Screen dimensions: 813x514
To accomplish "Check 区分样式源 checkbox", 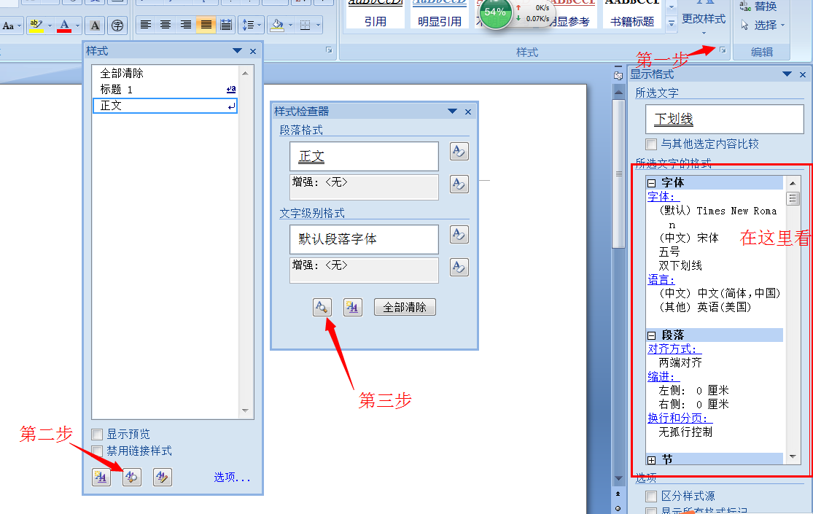I will (650, 497).
